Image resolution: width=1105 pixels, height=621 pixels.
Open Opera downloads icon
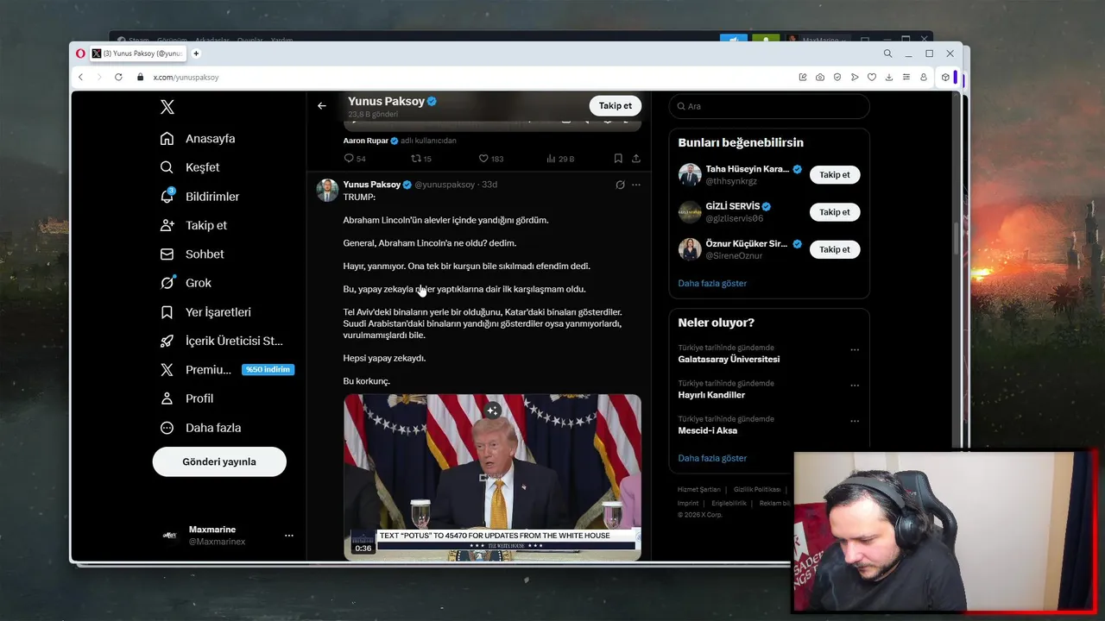pyautogui.click(x=889, y=77)
